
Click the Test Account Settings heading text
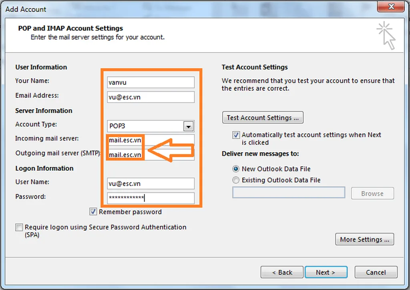click(x=255, y=67)
